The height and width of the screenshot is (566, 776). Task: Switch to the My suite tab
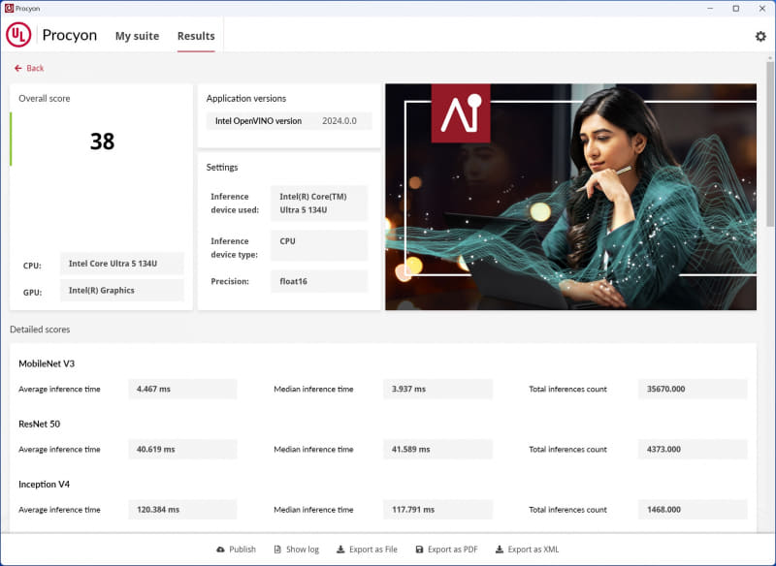[137, 36]
